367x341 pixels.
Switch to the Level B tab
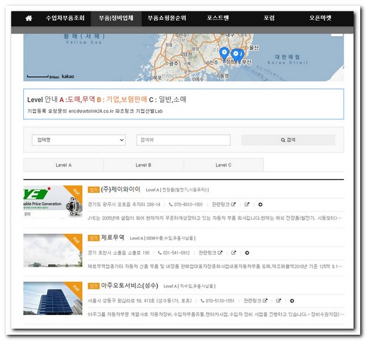143,165
